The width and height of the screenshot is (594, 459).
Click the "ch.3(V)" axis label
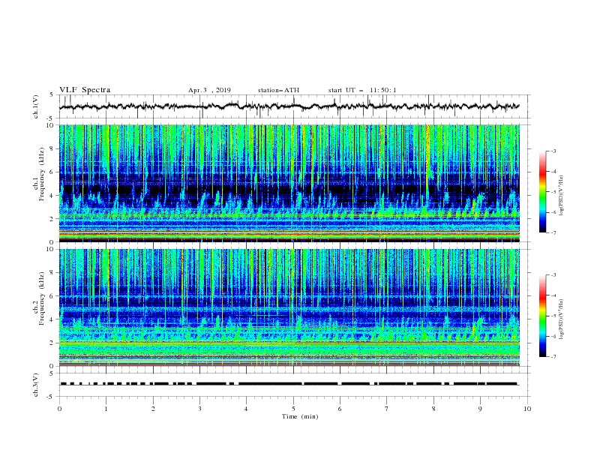pos(36,385)
